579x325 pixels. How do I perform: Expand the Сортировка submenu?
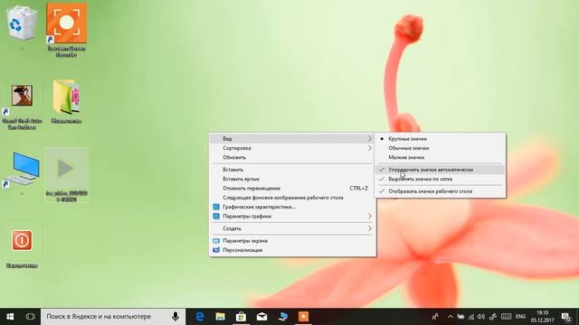click(x=292, y=148)
